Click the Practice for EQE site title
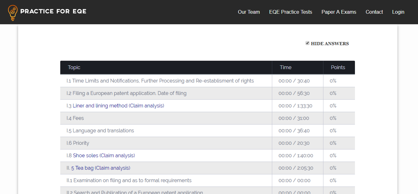Viewport: 418px width, 194px height. click(x=53, y=12)
